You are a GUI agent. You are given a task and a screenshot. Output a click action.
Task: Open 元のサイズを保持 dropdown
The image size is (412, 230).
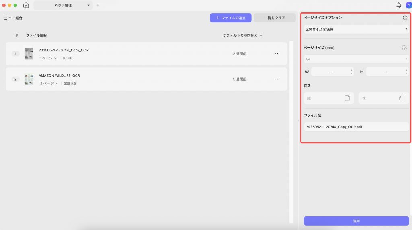coord(356,29)
